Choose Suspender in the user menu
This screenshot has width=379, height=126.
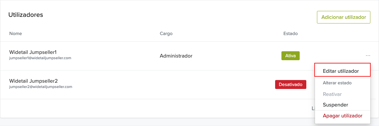335,105
